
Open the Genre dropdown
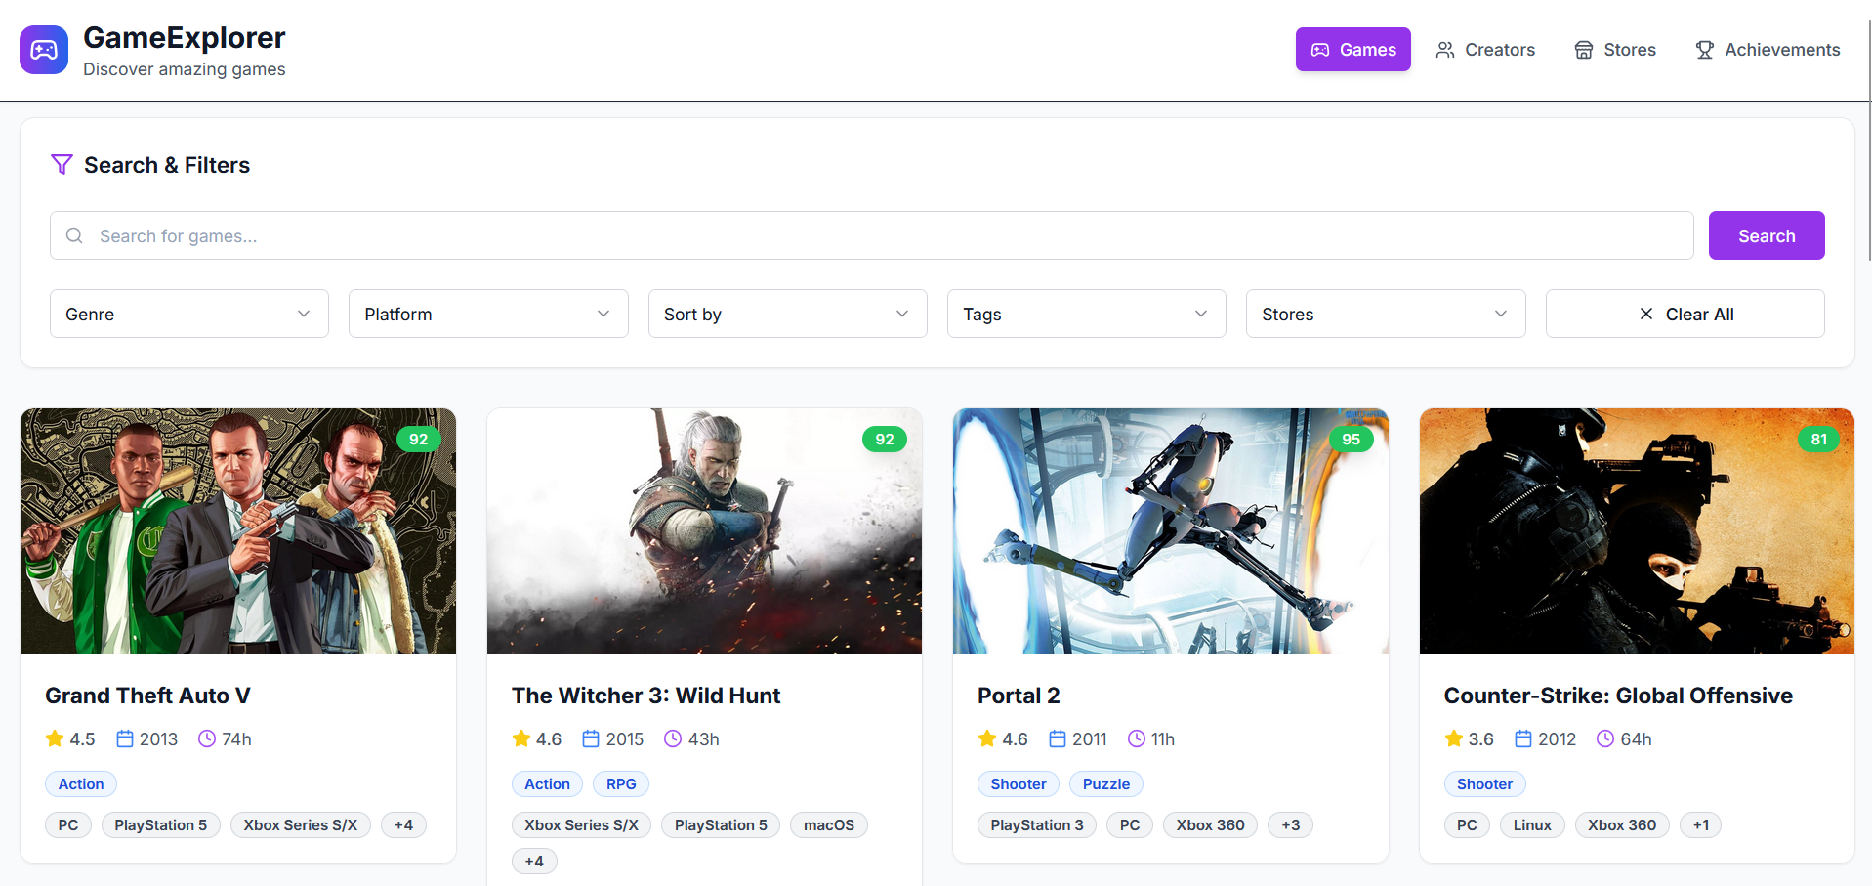tap(189, 314)
